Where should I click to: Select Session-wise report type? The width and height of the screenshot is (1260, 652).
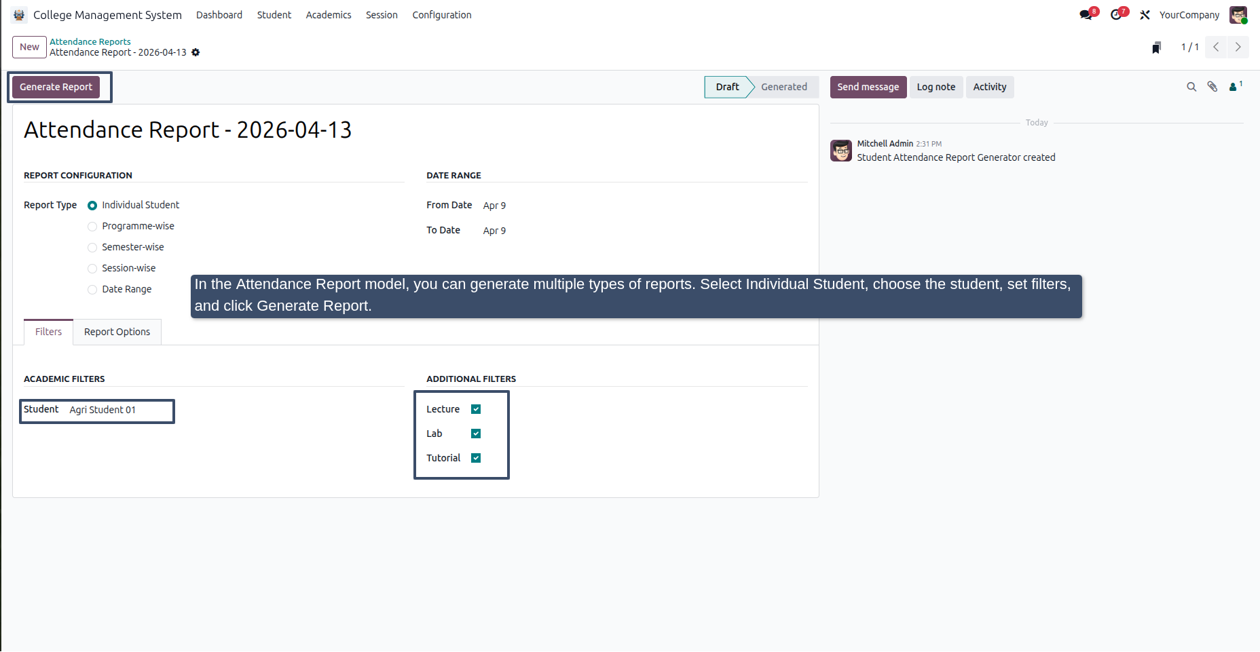[92, 269]
